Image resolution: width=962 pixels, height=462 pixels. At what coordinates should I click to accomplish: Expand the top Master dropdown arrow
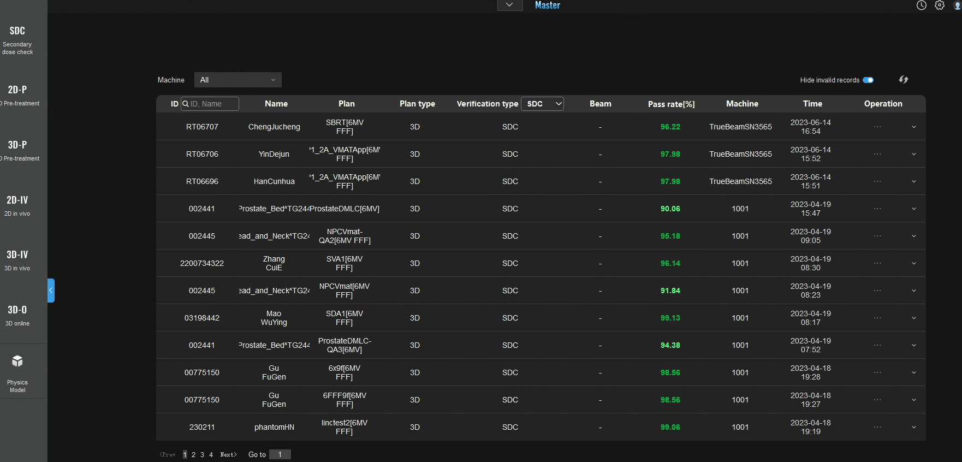509,5
